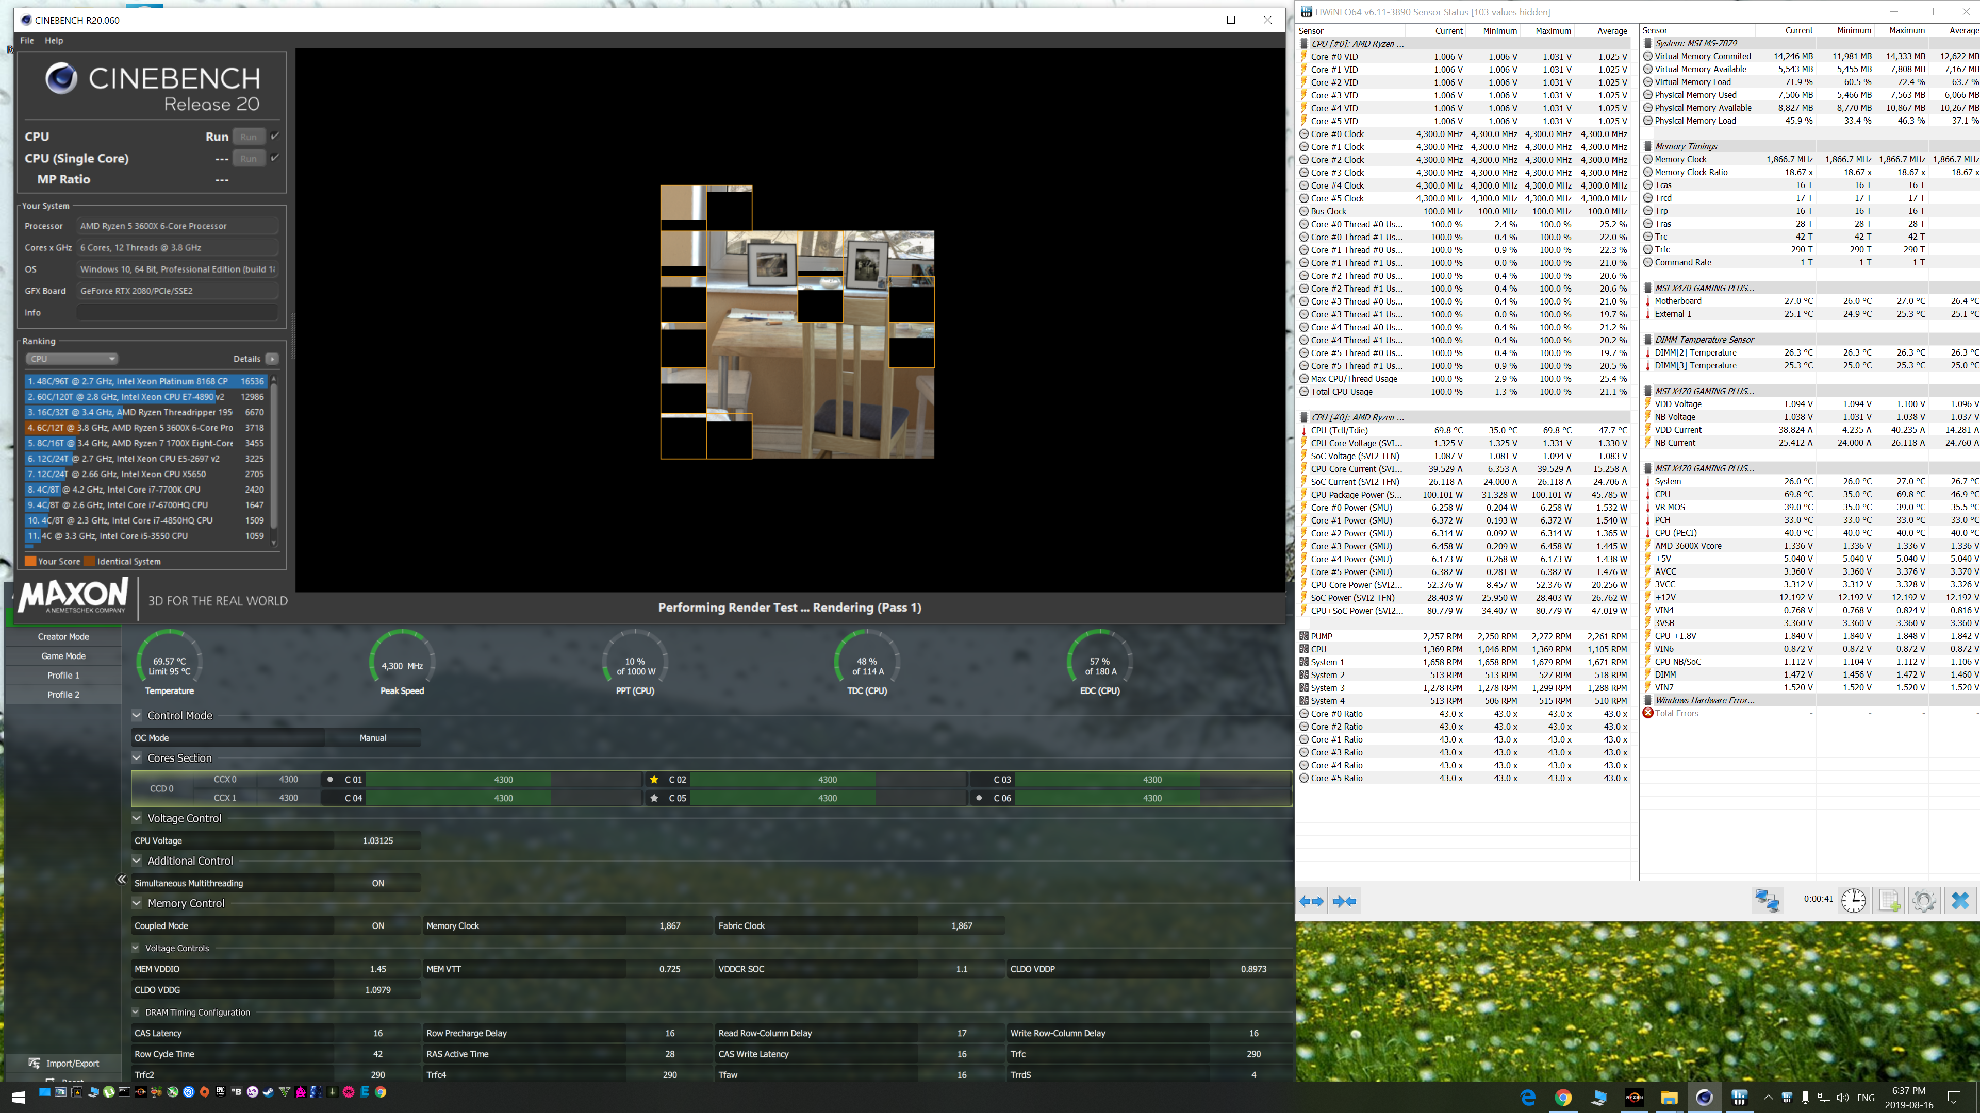Viewport: 1980px width, 1113px height.
Task: Show hidden system tray icons
Action: pos(1768,1097)
